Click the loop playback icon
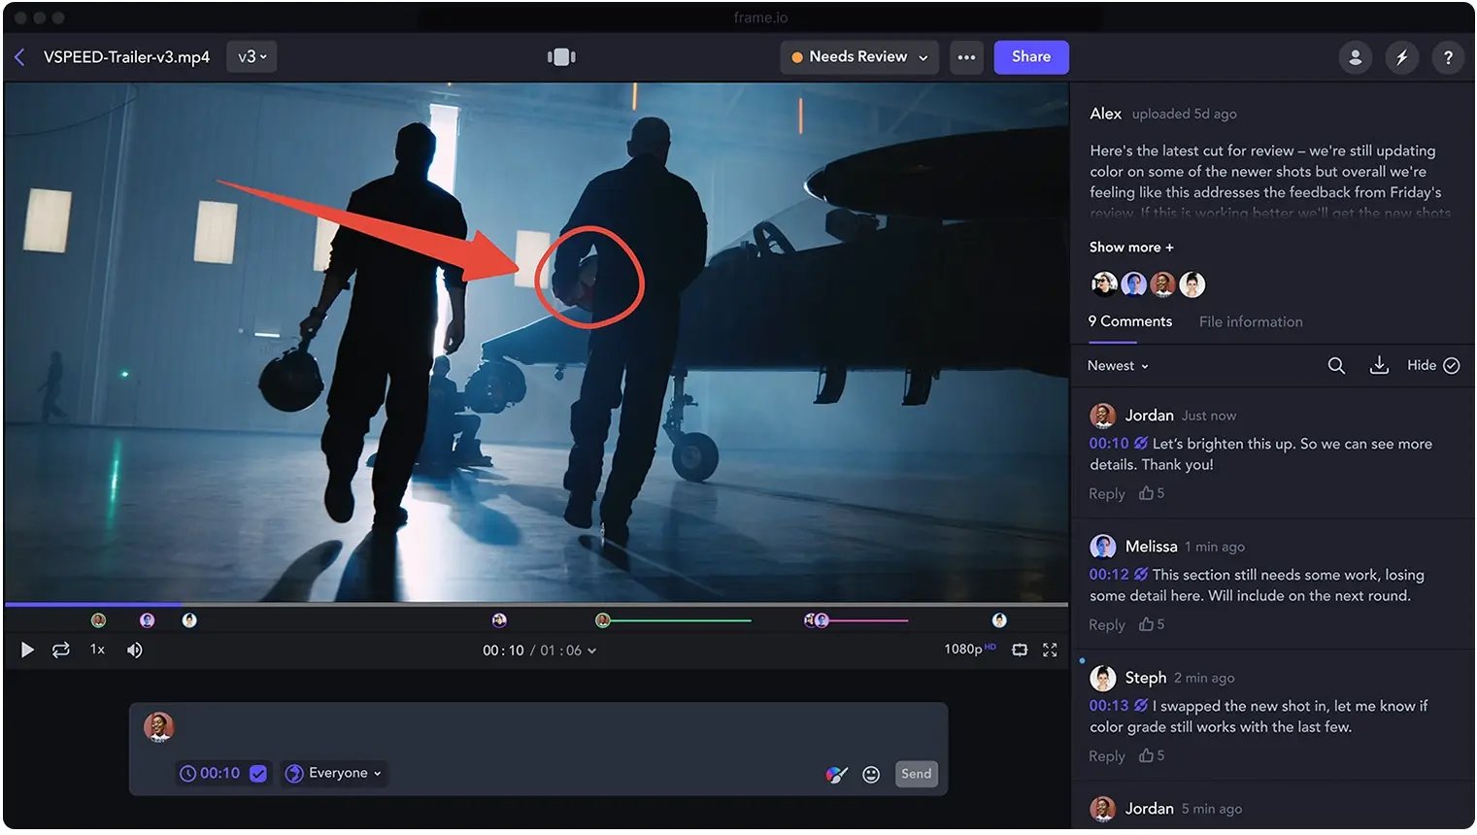Image resolution: width=1477 pixels, height=835 pixels. coord(61,650)
